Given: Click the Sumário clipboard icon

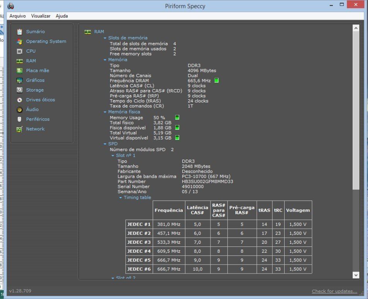Looking at the screenshot, I should tap(20, 32).
